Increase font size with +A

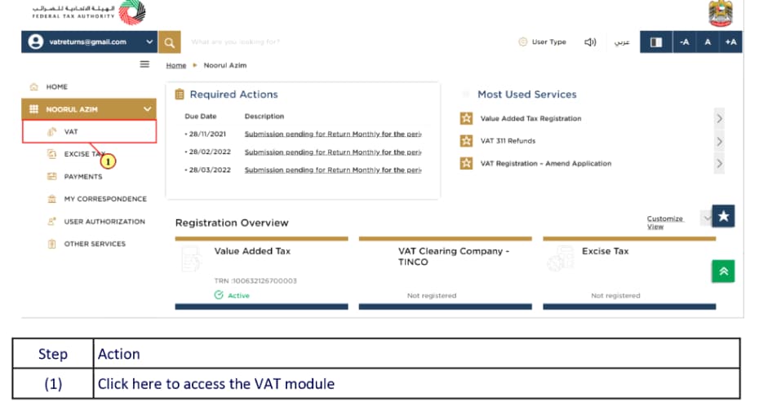[731, 42]
